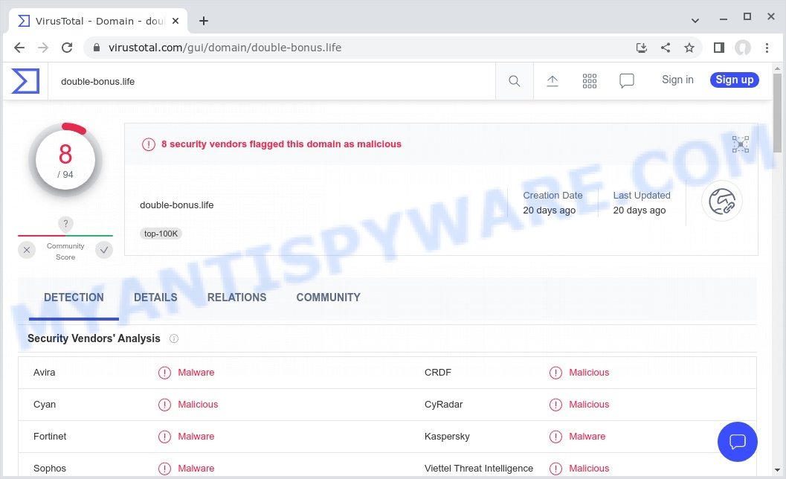Click the community score question mark

(65, 224)
